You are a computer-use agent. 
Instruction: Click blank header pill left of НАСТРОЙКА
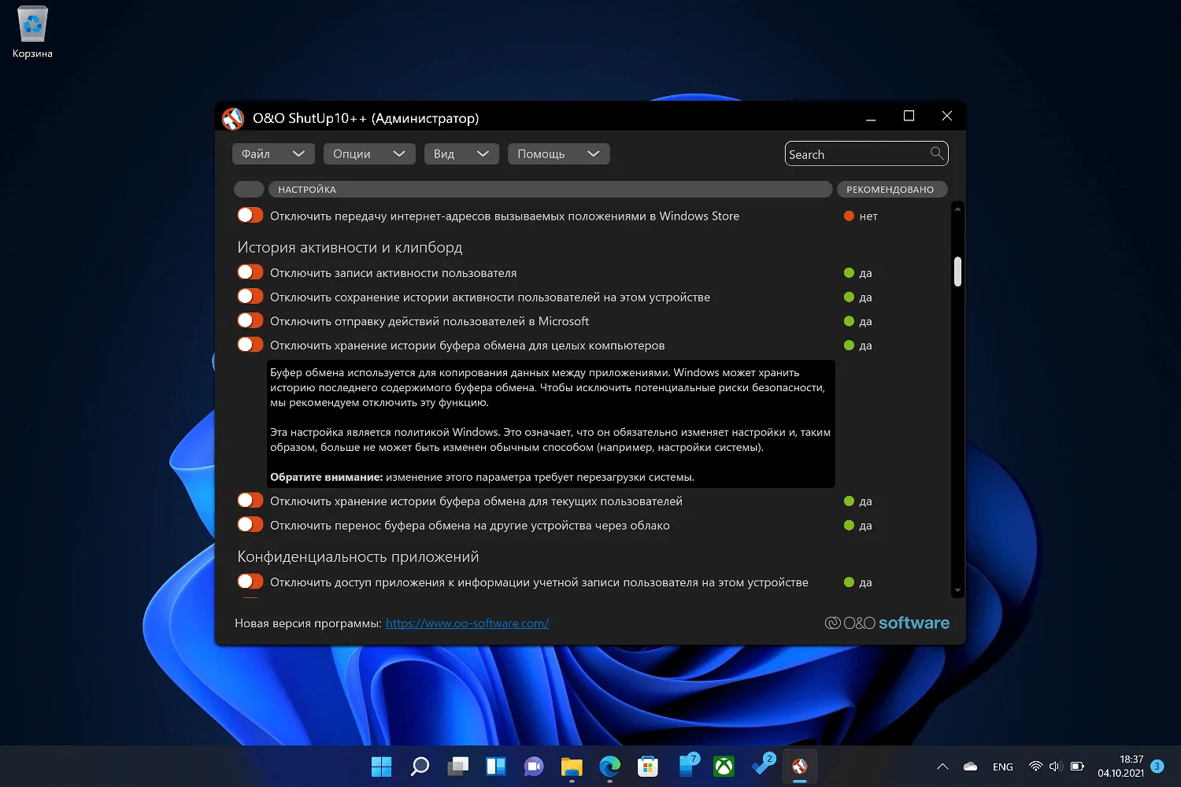249,189
